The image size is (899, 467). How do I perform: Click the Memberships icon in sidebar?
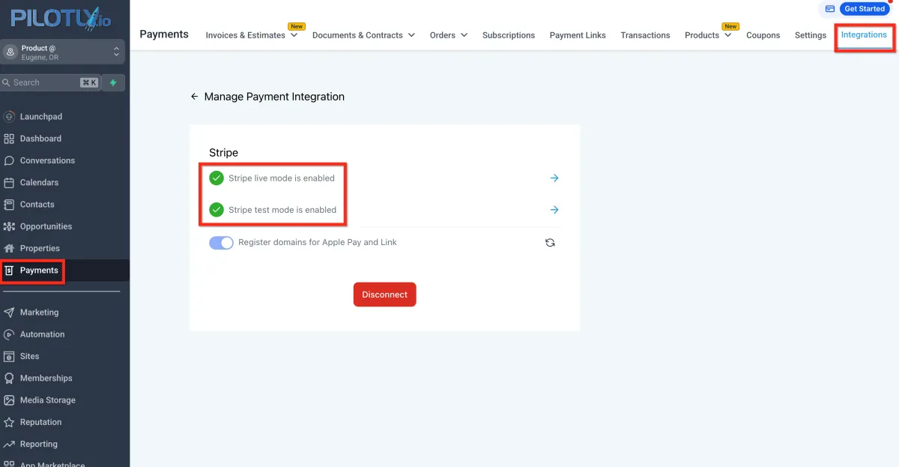tap(9, 379)
